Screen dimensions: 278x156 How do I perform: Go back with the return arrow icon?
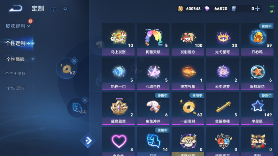pos(16,8)
